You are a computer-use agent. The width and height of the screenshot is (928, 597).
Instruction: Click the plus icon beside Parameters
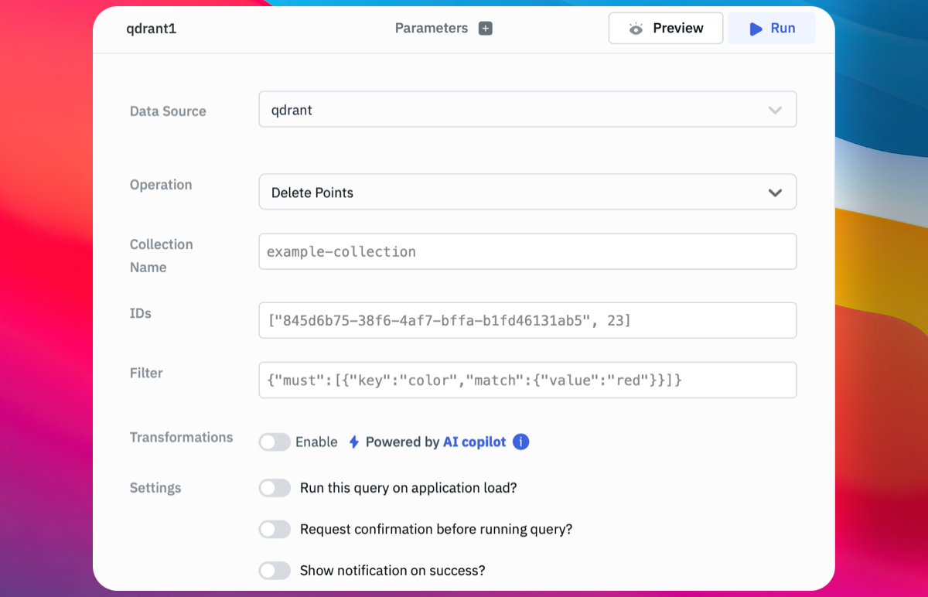point(486,29)
